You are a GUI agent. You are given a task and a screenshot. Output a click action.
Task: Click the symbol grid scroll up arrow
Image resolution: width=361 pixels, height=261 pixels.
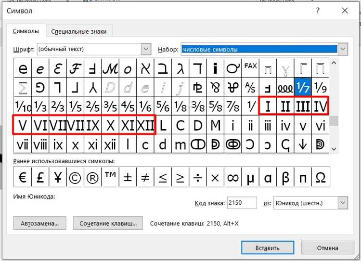click(x=334, y=63)
